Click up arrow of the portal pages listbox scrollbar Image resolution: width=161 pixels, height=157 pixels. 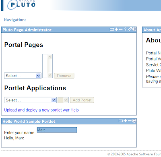click(x=50, y=57)
